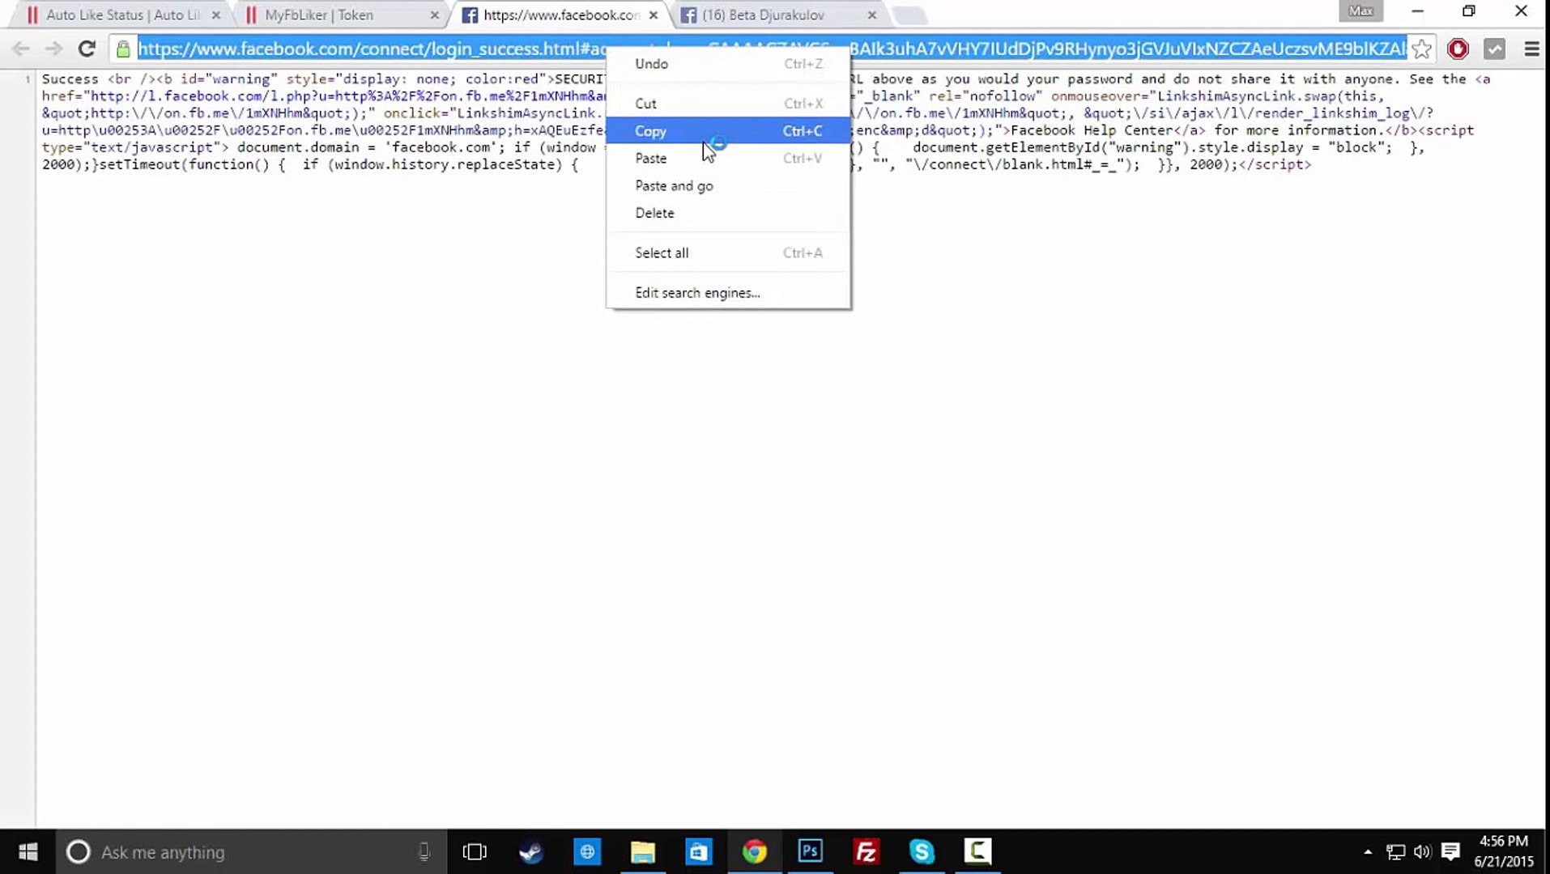
Task: Open the Camtasia taskbar icon
Action: 977,851
